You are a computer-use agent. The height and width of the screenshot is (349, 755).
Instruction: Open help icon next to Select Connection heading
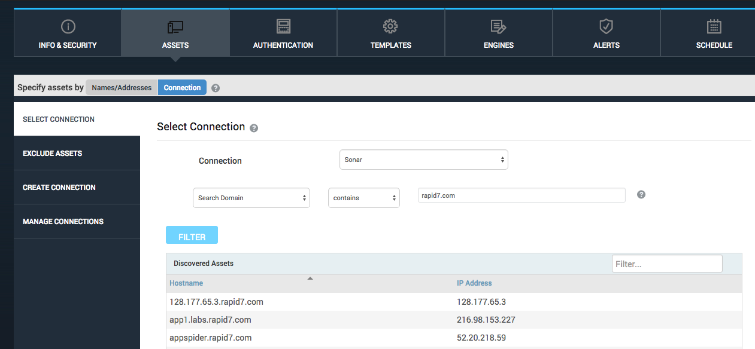pyautogui.click(x=254, y=128)
